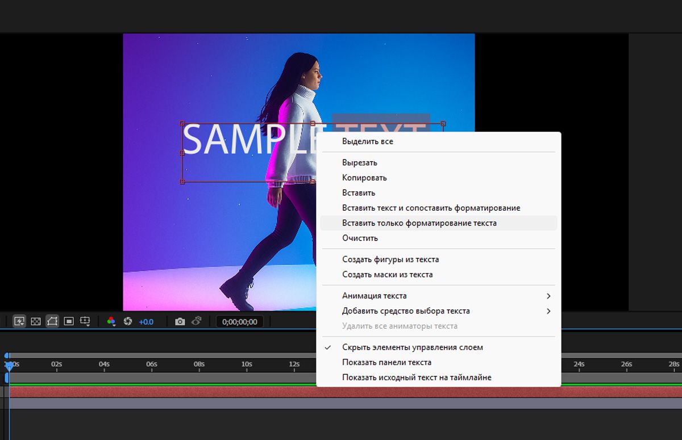Viewport: 682px width, 440px height.
Task: Click the 04s mark on timeline ruler
Action: click(104, 364)
